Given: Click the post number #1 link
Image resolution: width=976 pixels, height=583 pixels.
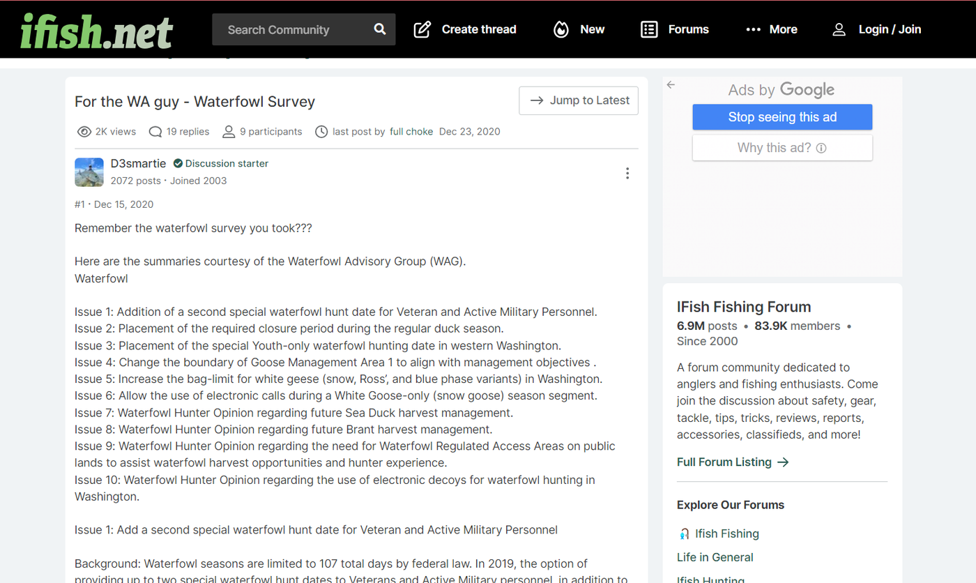Looking at the screenshot, I should [79, 204].
